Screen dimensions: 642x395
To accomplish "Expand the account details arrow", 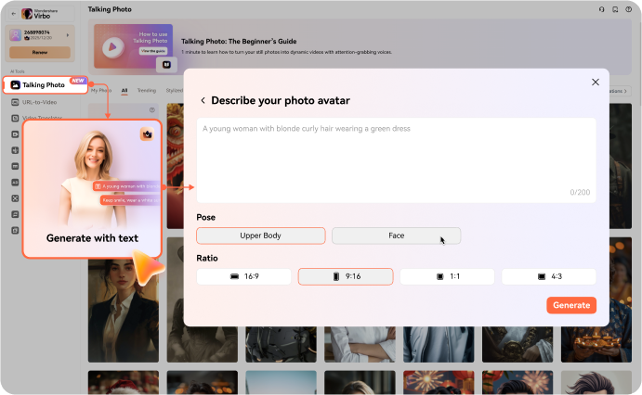I will point(67,35).
